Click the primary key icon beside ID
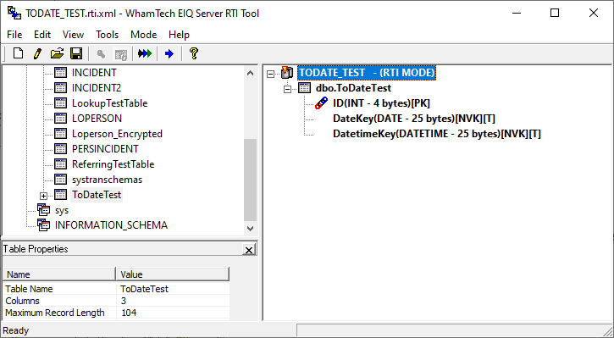This screenshot has height=338, width=614. (322, 103)
